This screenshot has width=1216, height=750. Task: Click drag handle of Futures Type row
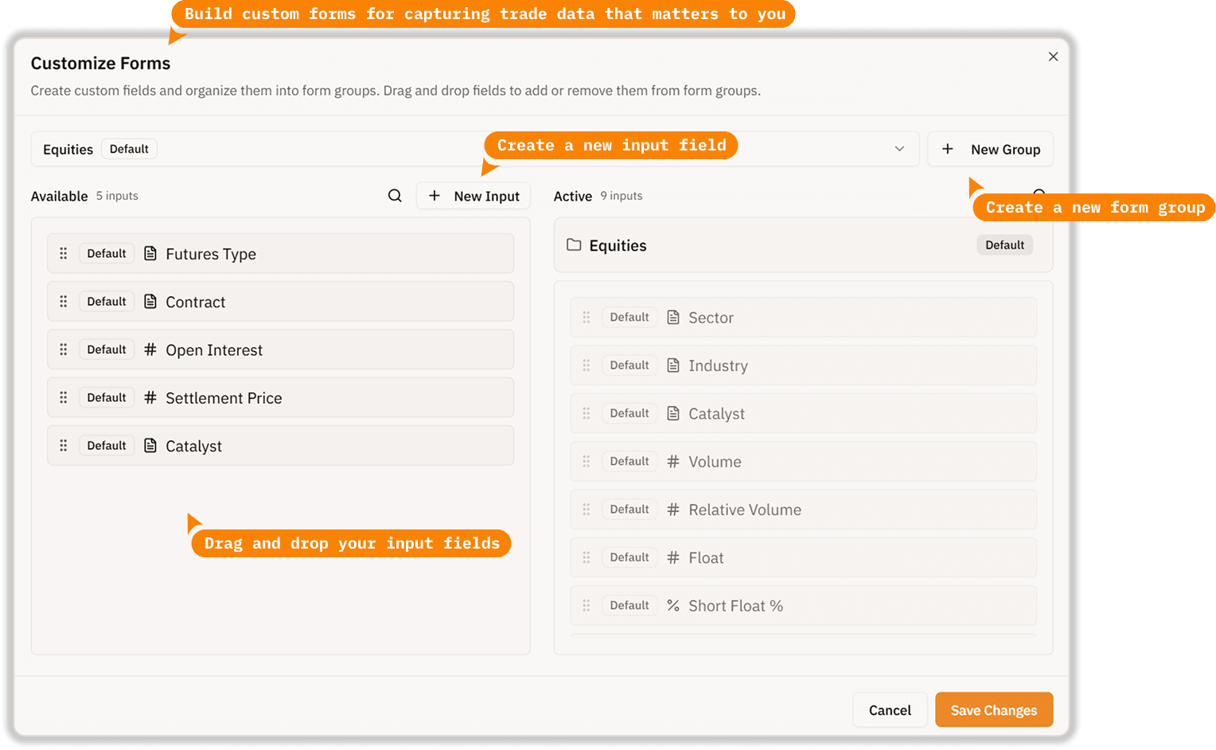(64, 254)
